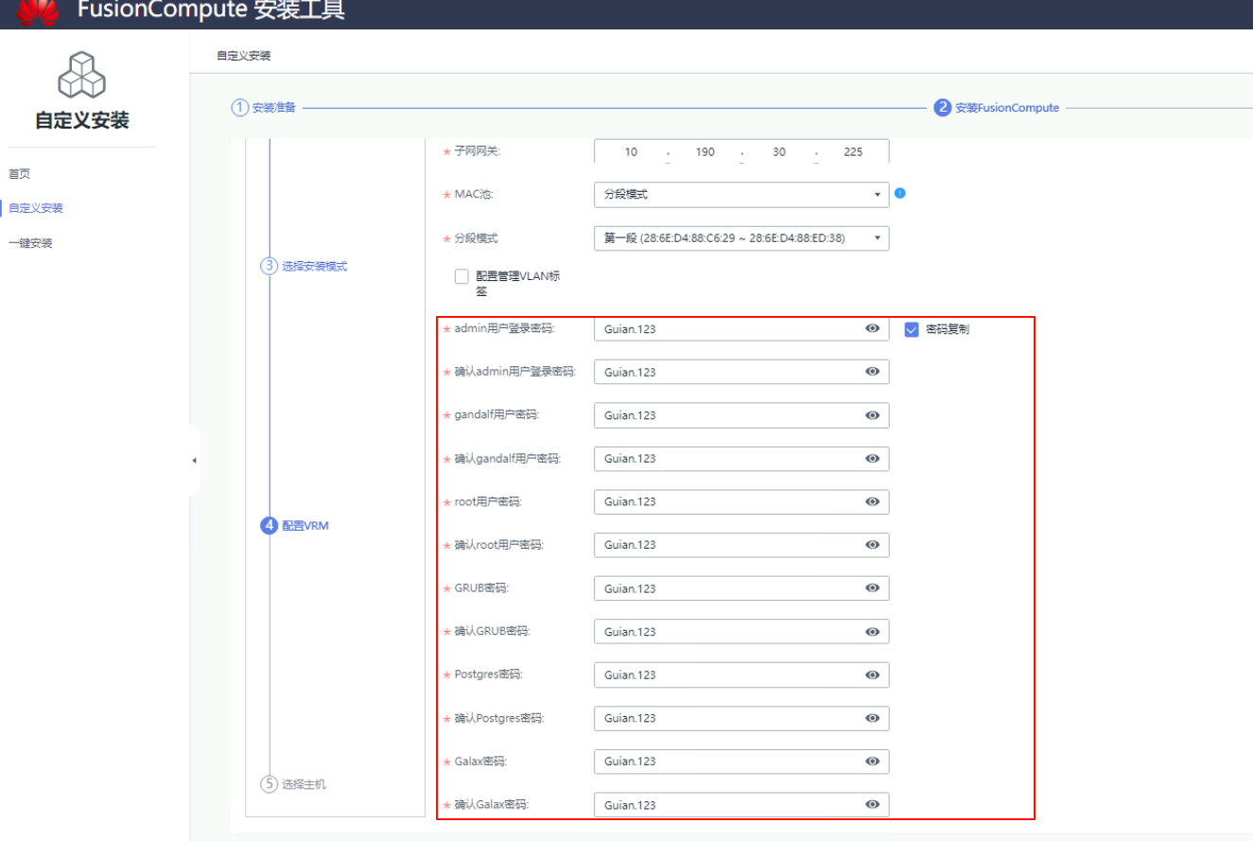Go to 首页 in the sidebar
The height and width of the screenshot is (841, 1253).
20,174
